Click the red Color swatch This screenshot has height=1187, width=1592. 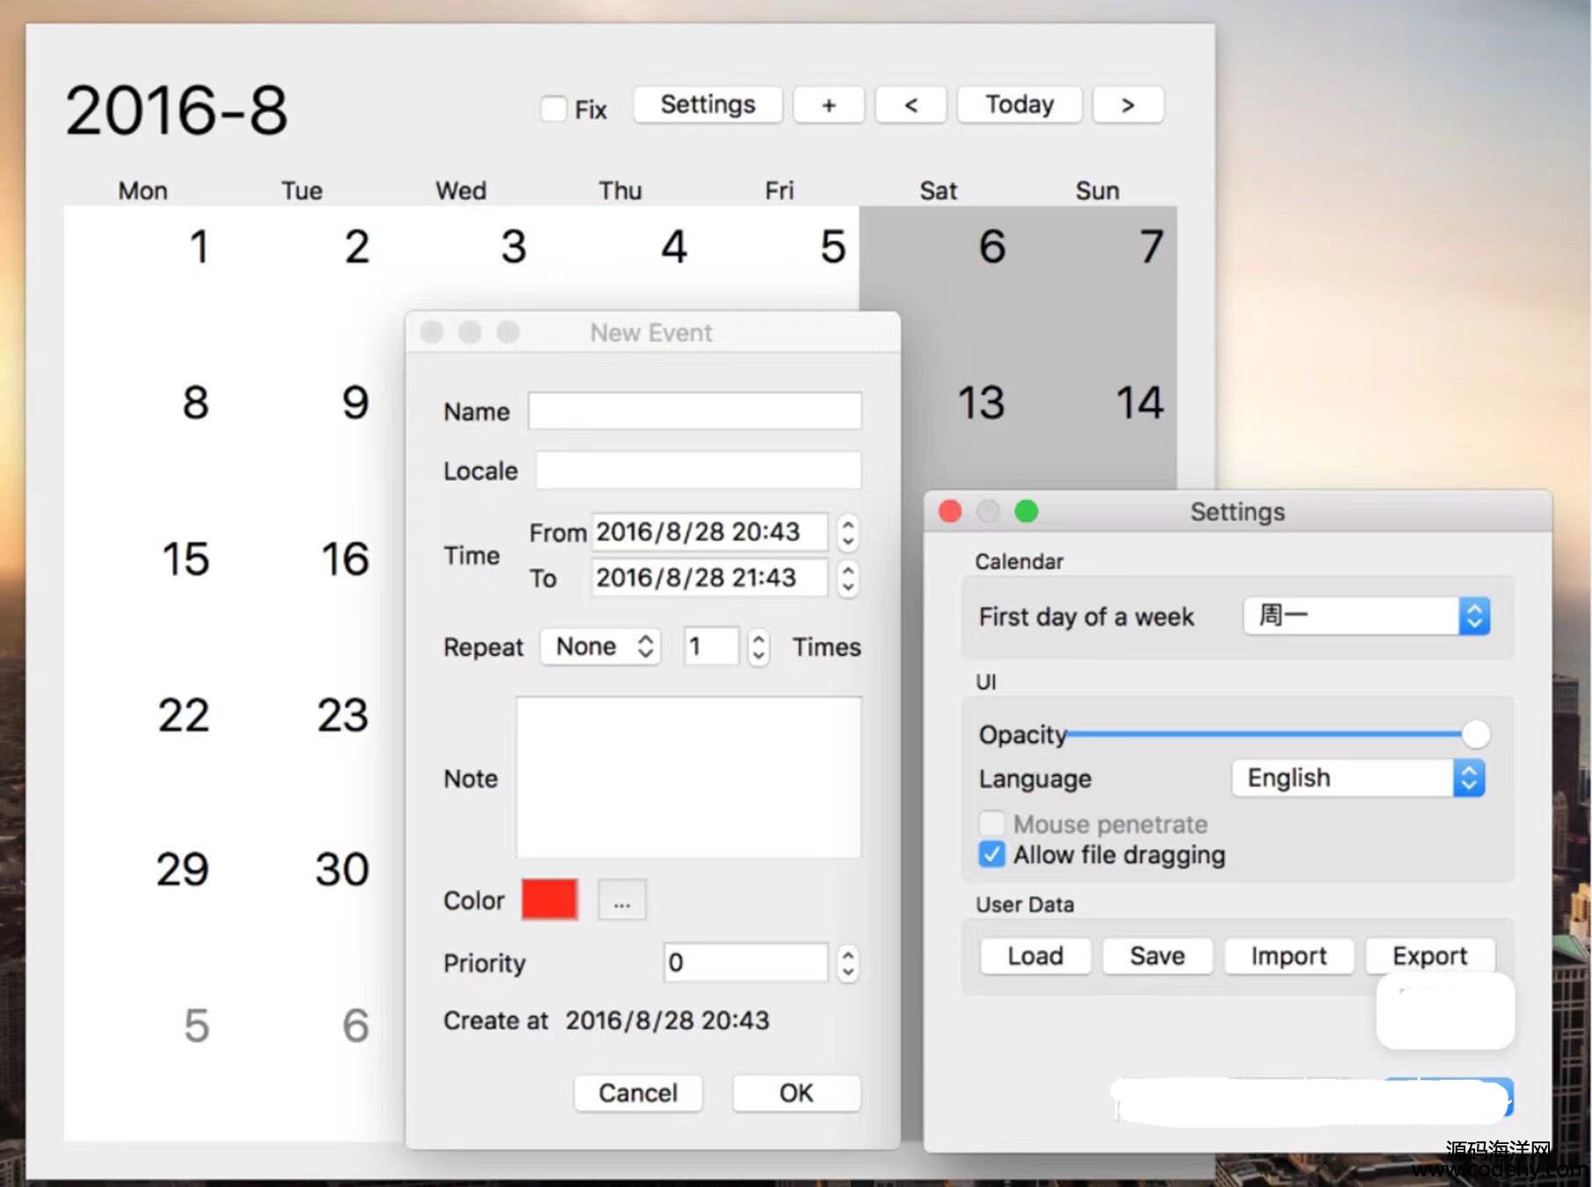549,899
